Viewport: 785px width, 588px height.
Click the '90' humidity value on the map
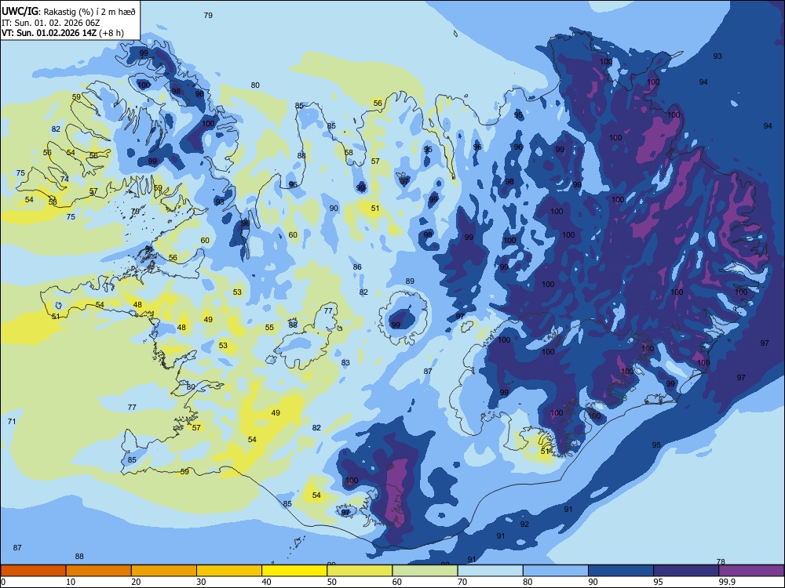[x=334, y=208]
